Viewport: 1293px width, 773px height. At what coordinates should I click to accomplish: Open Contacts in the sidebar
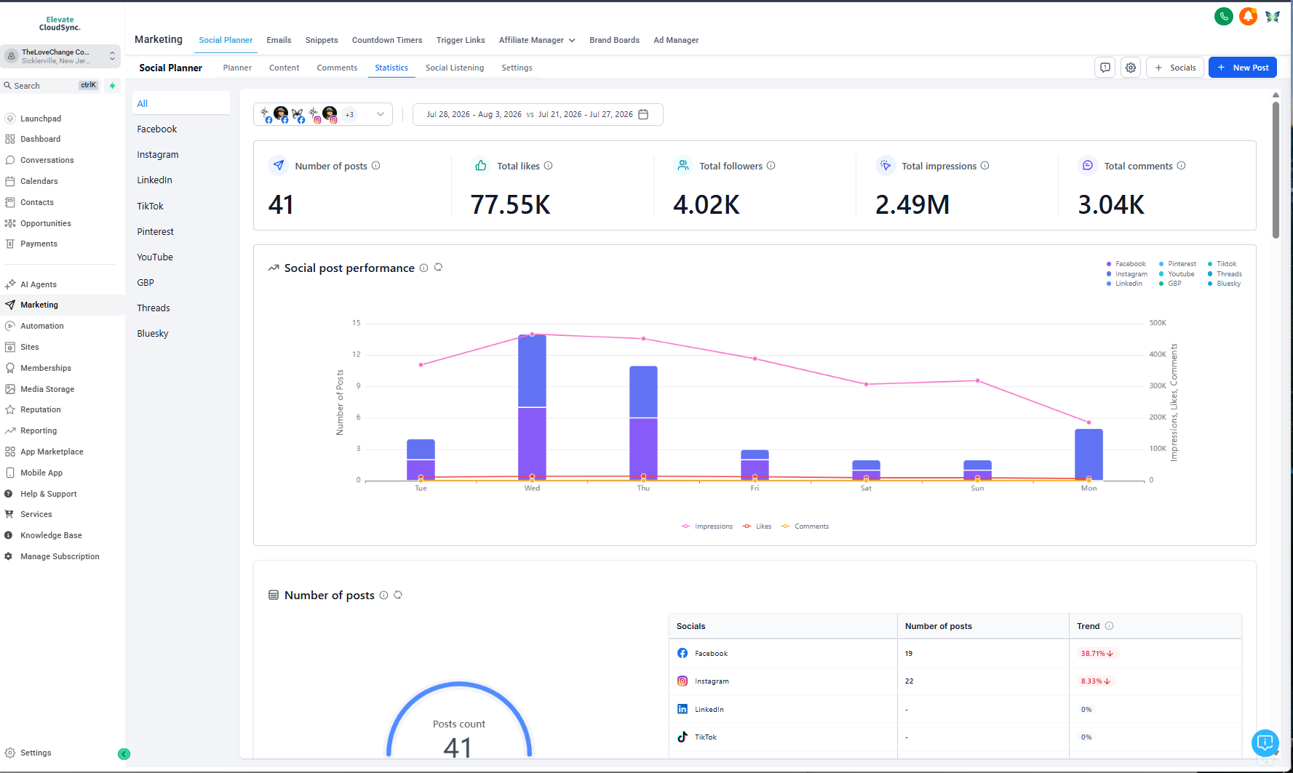click(36, 202)
